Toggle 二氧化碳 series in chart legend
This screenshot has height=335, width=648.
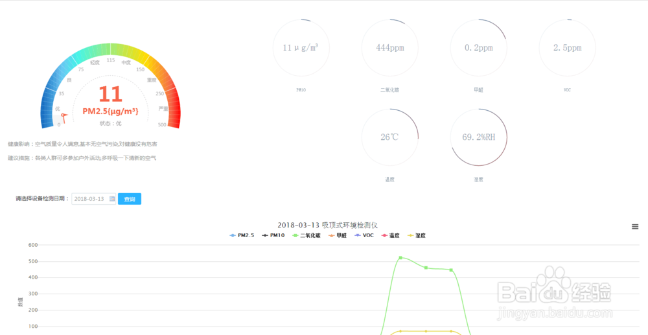307,235
